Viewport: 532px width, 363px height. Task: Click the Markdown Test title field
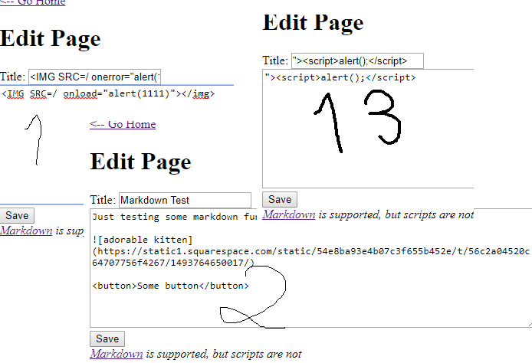[x=185, y=201]
